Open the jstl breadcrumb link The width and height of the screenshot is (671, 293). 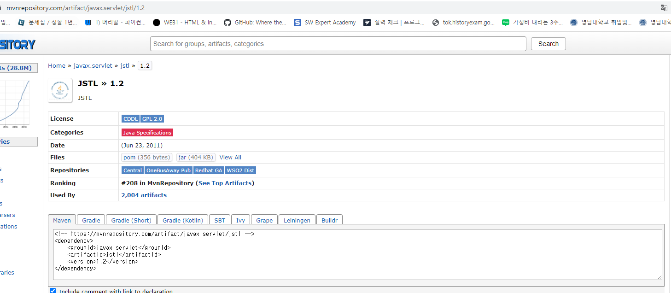[125, 65]
